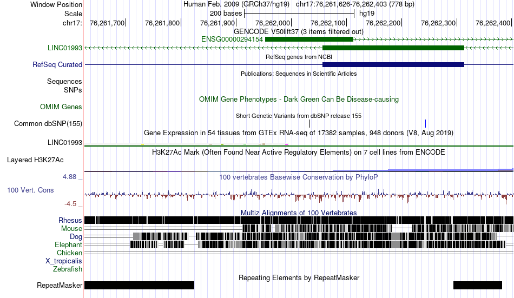The width and height of the screenshot is (514, 298).
Task: Click the Dog alignment label
Action: click(x=76, y=237)
